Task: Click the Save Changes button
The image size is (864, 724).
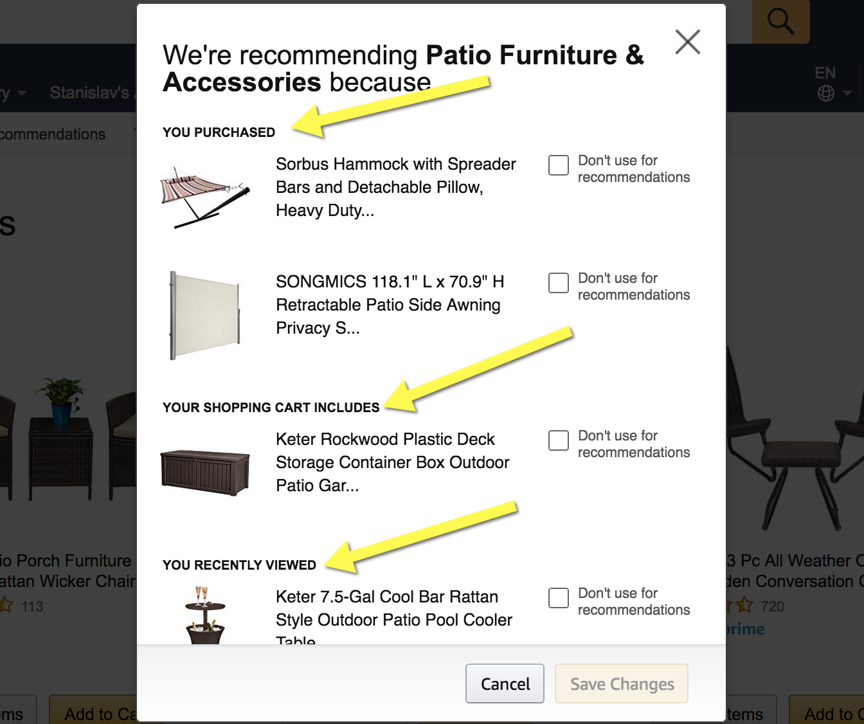Action: coord(621,683)
